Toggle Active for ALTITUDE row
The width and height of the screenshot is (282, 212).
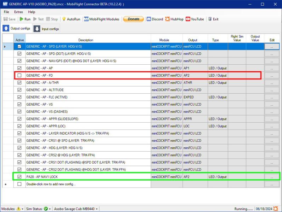click(x=19, y=90)
